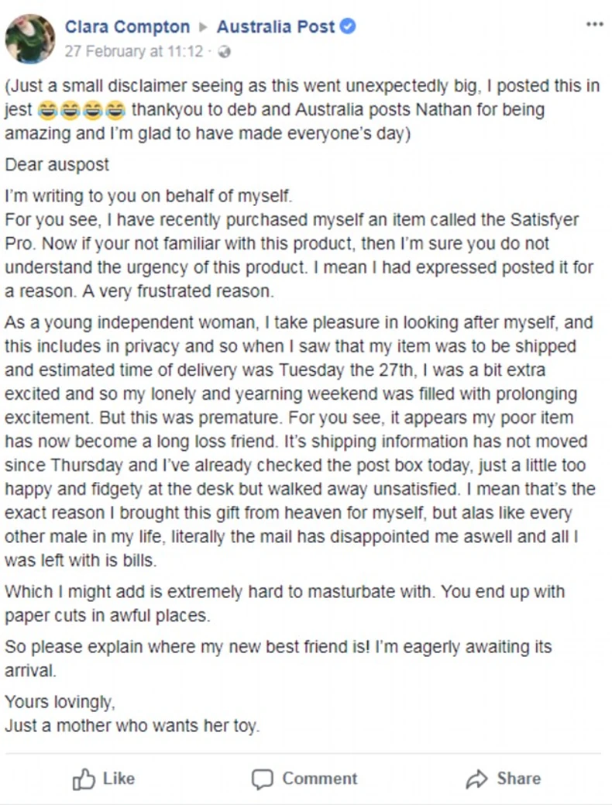The image size is (612, 805).
Task: Click the Share arrow icon
Action: click(x=476, y=779)
